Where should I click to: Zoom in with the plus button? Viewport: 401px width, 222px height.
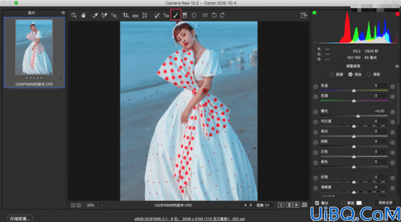point(78,205)
